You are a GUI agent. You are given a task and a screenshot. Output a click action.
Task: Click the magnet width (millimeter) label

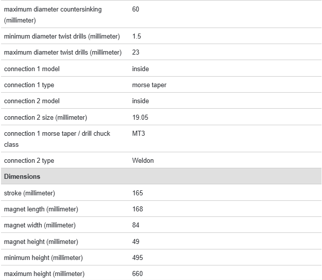[41, 225]
